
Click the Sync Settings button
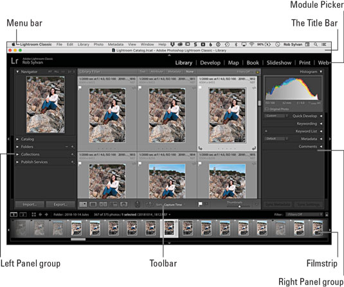(x=308, y=205)
